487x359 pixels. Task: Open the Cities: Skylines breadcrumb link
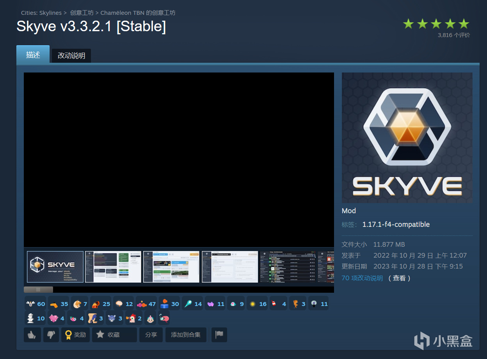pos(41,13)
